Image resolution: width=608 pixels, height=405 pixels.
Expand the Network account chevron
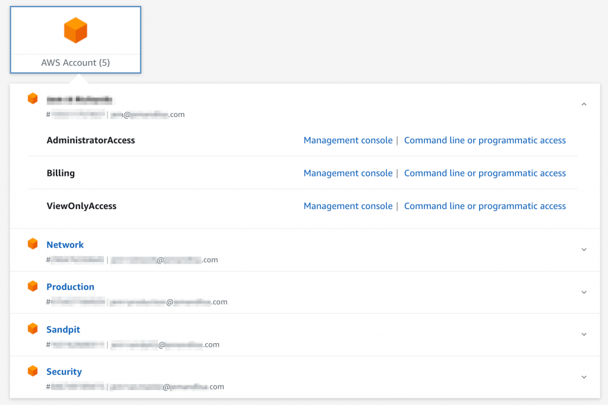click(x=584, y=250)
